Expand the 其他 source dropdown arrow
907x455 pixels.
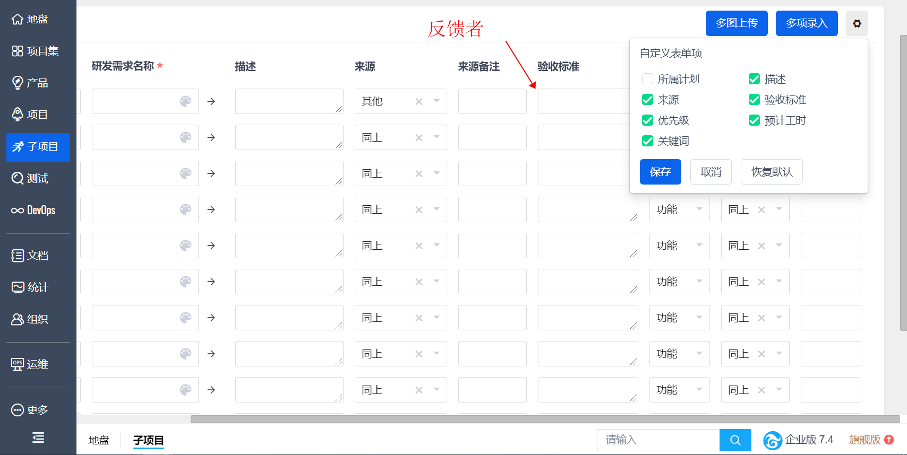point(437,101)
